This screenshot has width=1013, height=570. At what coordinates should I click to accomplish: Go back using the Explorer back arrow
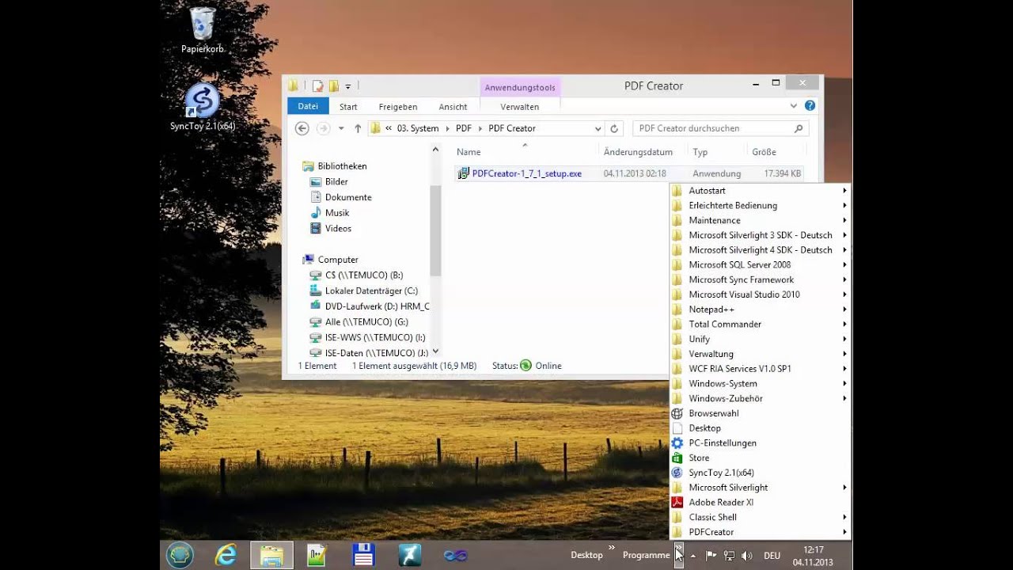(x=302, y=128)
